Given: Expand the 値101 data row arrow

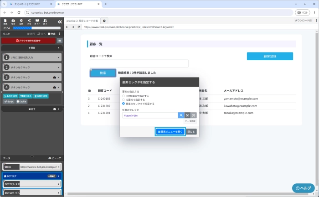Looking at the screenshot, I should click(x=59, y=167).
